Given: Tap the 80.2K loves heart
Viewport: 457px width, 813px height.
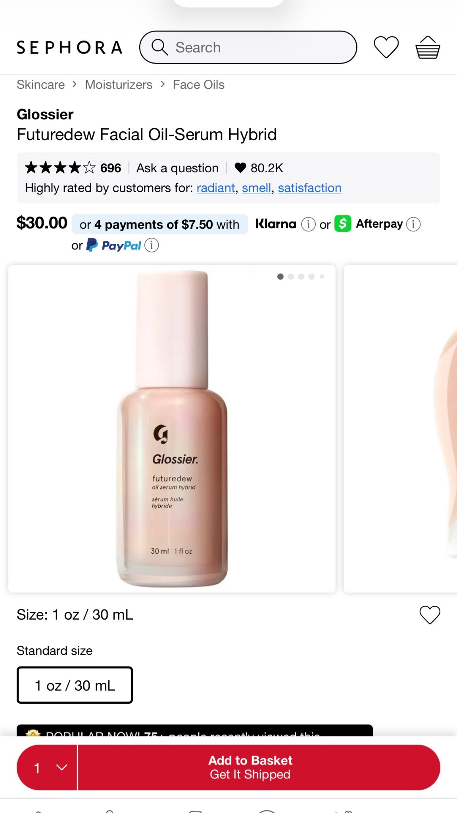Looking at the screenshot, I should 240,168.
